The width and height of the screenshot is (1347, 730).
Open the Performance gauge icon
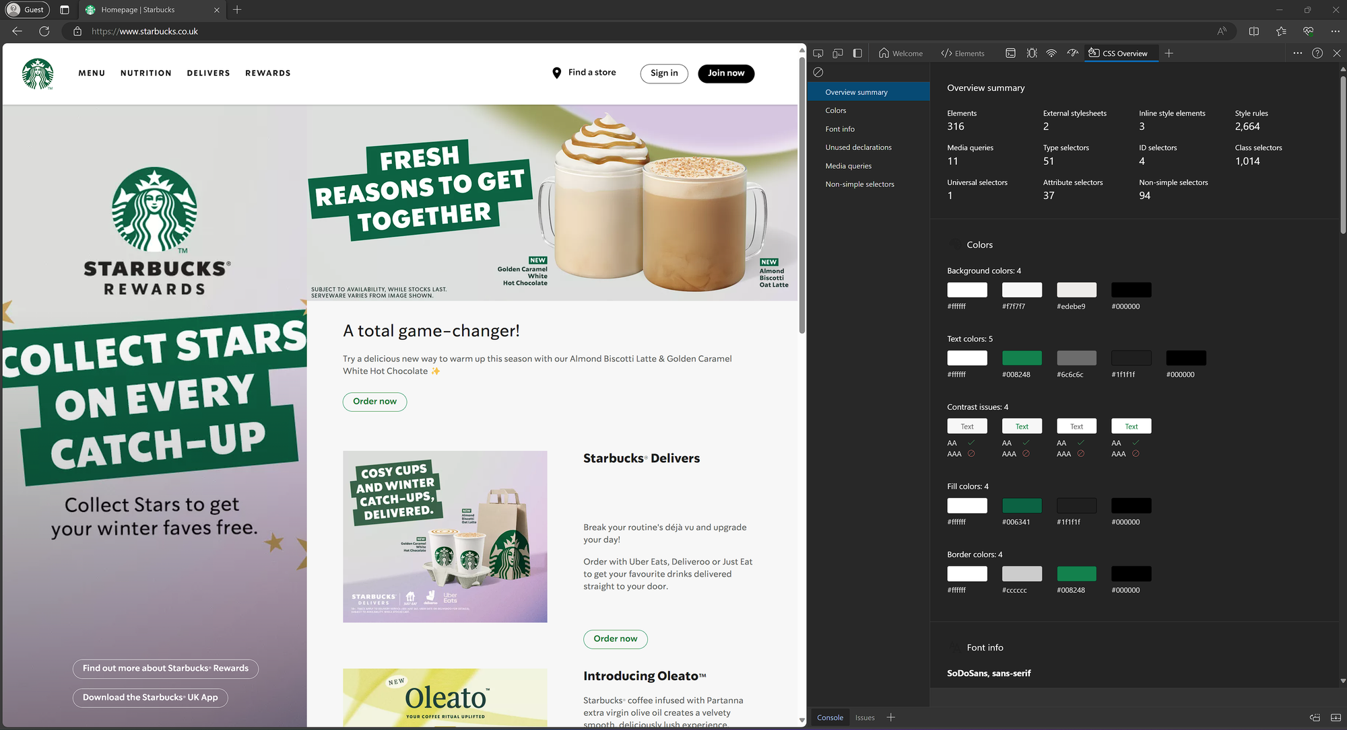pos(1072,53)
